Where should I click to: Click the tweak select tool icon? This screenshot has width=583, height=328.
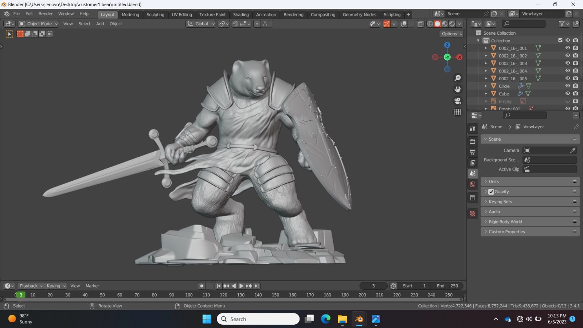(x=9, y=34)
